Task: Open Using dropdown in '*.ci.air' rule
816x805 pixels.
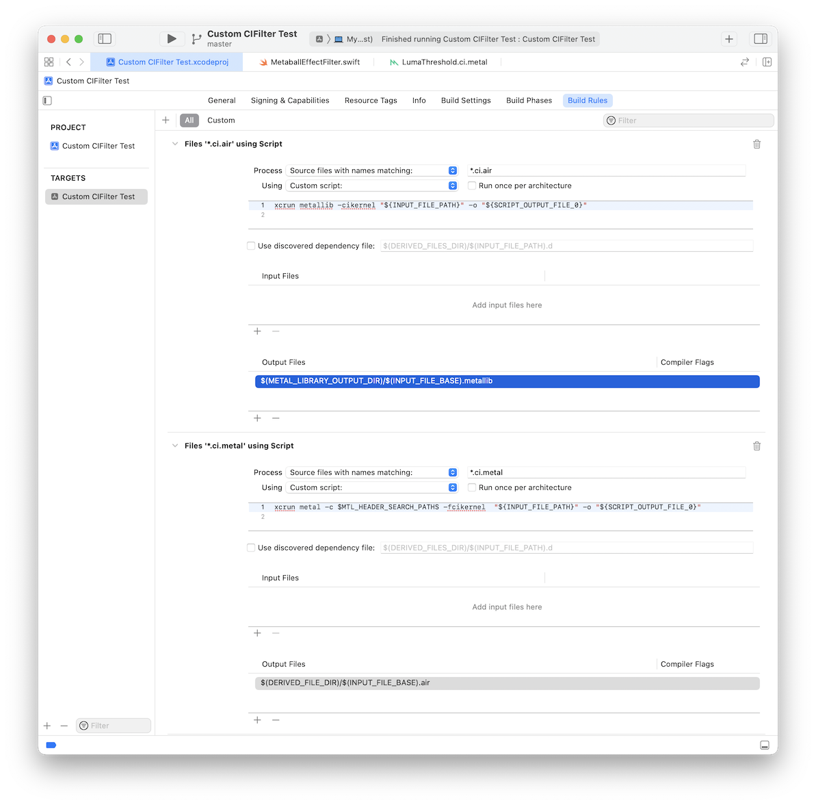Action: pos(371,186)
